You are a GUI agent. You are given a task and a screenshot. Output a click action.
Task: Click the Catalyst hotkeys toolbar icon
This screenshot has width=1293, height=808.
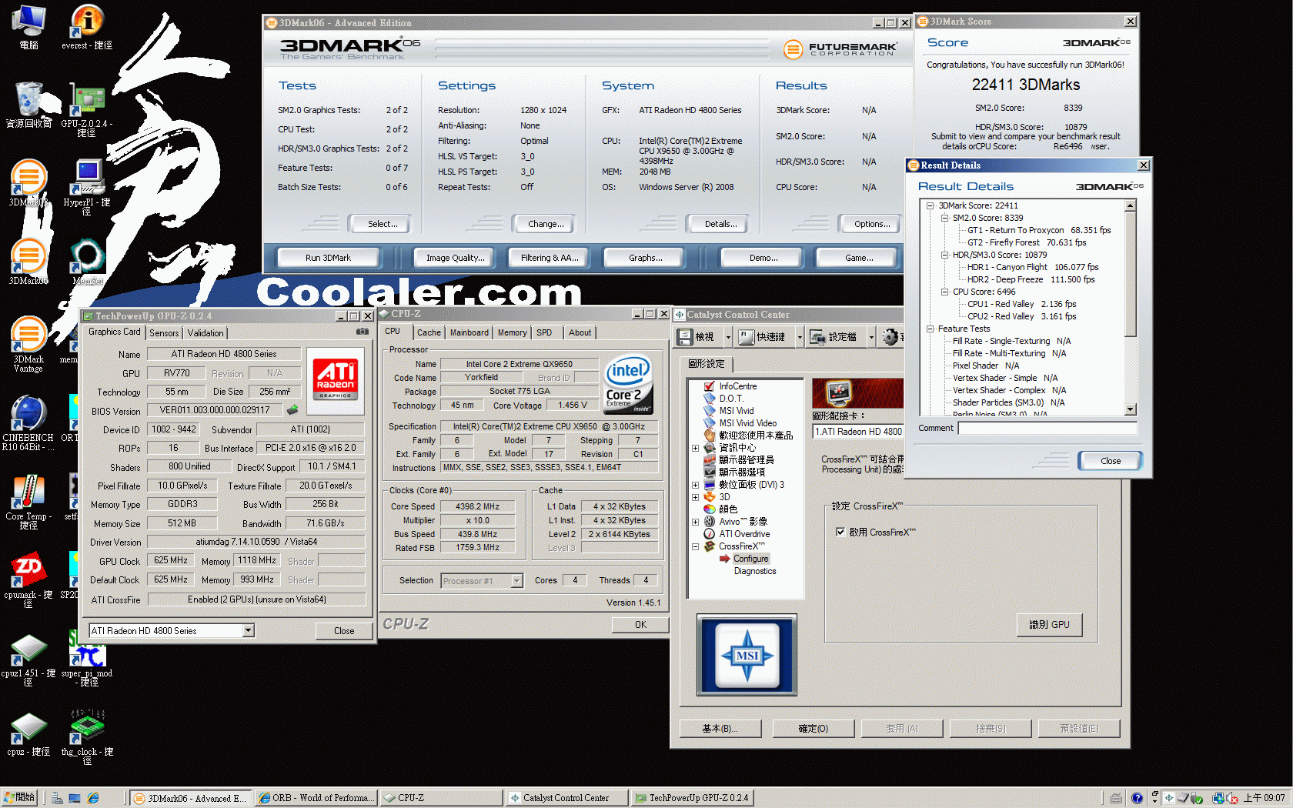point(762,337)
